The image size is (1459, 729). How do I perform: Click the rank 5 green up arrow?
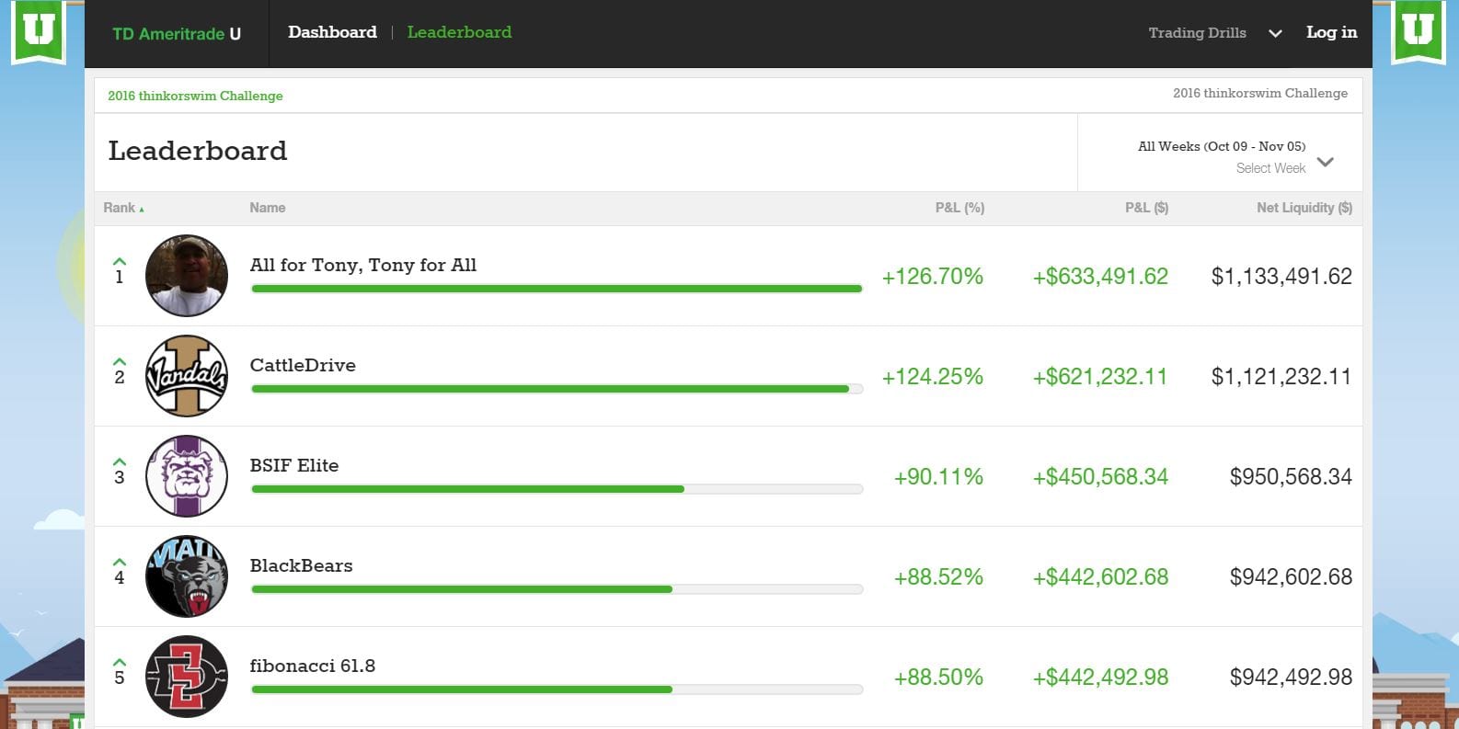click(120, 662)
